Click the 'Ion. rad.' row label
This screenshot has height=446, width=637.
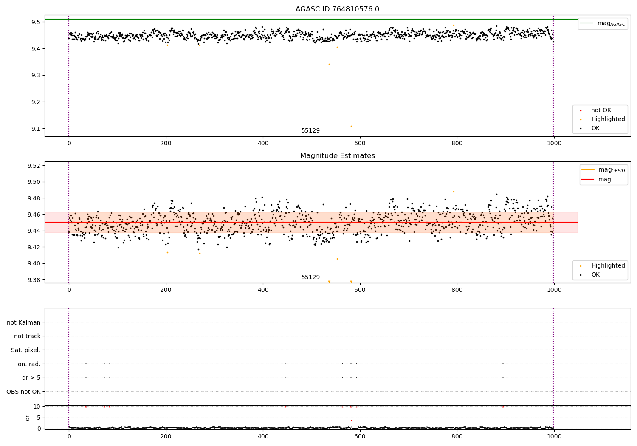point(28,364)
